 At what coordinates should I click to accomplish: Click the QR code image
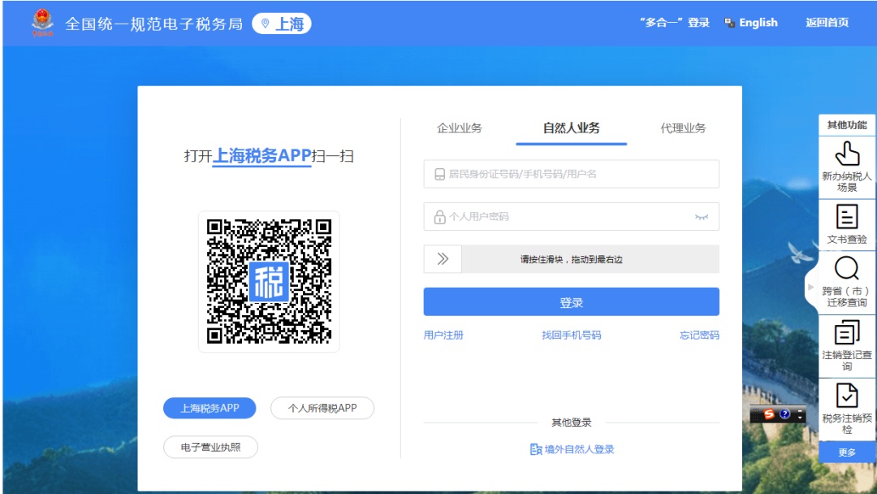(269, 281)
